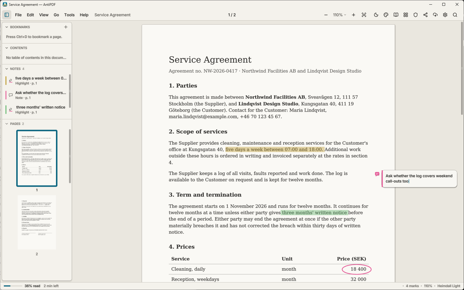464x290 pixels.
Task: Select the 'five days a week' highlight note
Action: 37,81
